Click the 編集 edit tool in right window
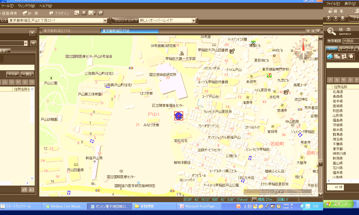This screenshot has height=215, width=359. [335, 11]
